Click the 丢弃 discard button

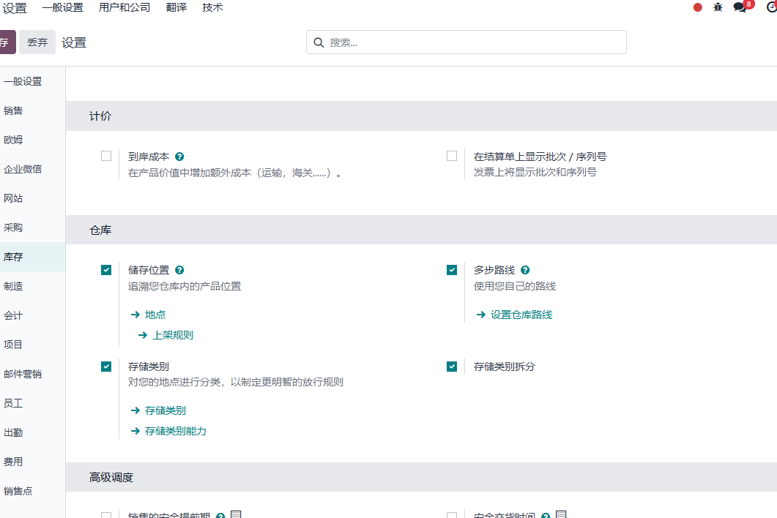click(x=37, y=42)
